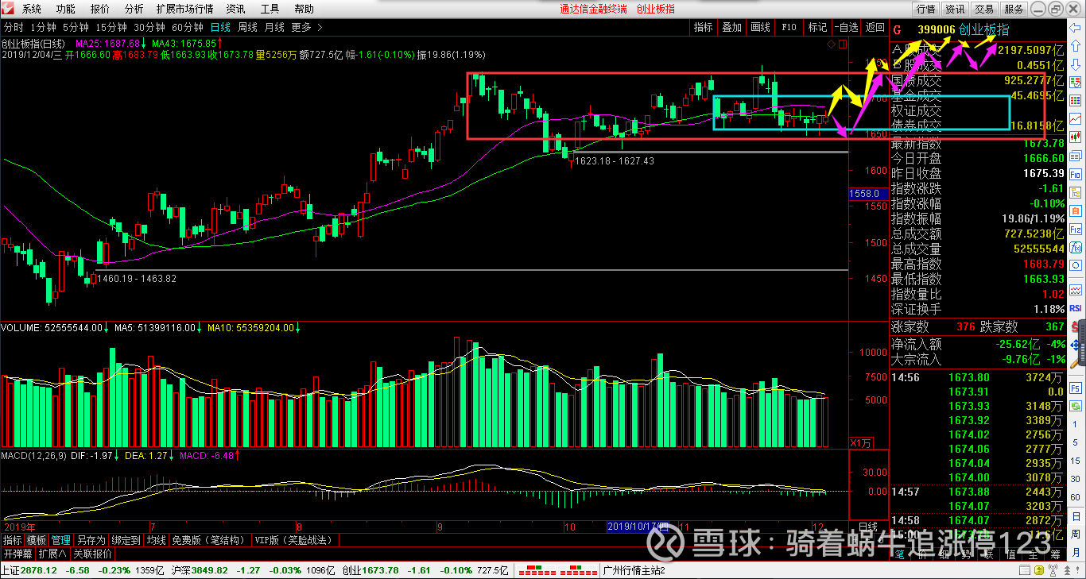Click the '沪深 3849.82' index in status bar
This screenshot has height=579, width=1086.
[x=200, y=571]
